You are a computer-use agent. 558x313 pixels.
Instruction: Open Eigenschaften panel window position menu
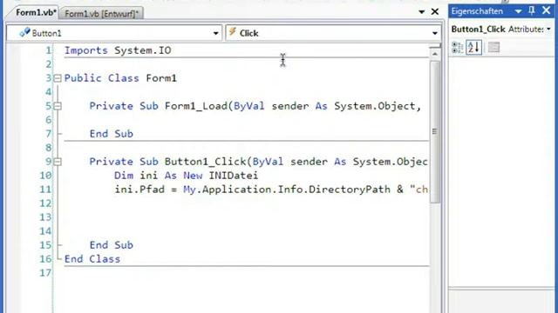tap(518, 11)
